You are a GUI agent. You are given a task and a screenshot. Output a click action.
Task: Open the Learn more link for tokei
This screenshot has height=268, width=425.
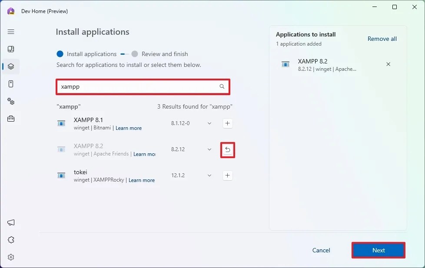tap(142, 180)
